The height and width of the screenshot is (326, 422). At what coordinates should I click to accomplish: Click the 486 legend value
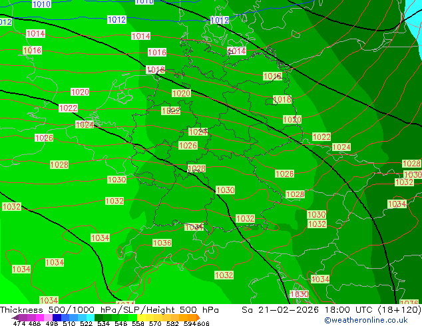click(35, 323)
